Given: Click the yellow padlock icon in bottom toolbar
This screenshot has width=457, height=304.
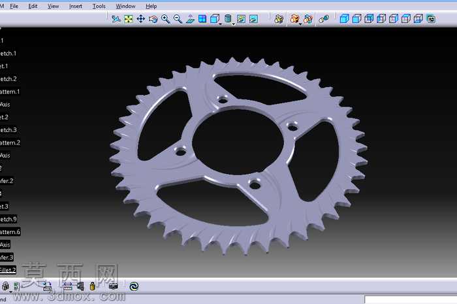Looking at the screenshot, I should [x=93, y=286].
